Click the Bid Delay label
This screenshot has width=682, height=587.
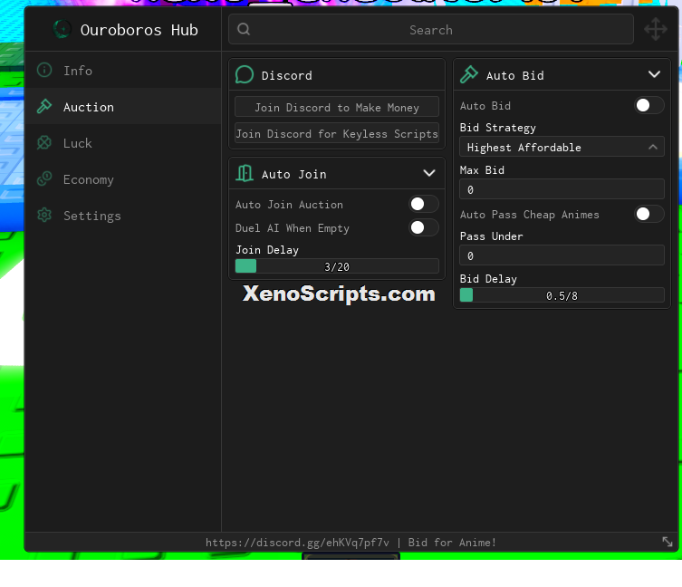click(488, 278)
